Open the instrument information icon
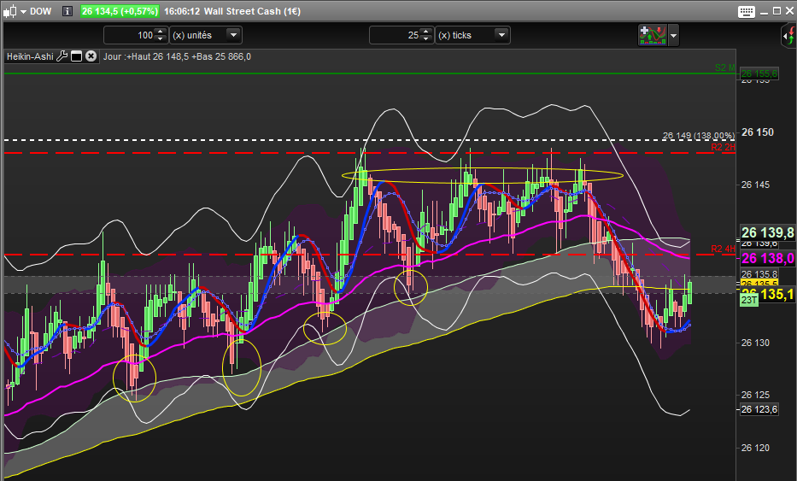 67,11
